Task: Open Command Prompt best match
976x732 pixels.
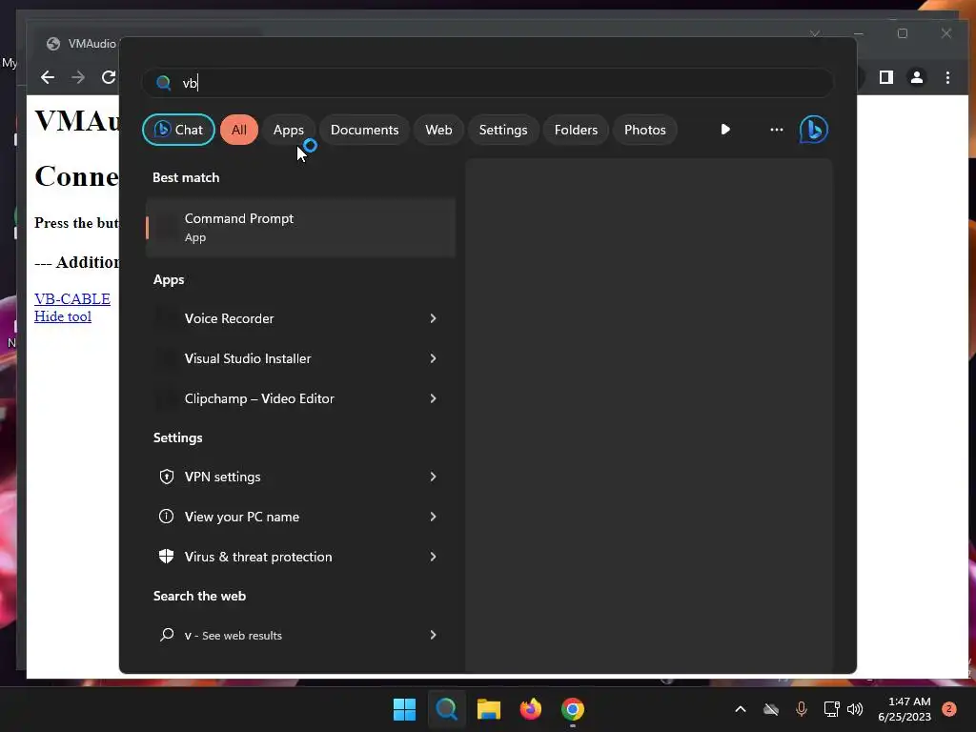Action: (300, 228)
